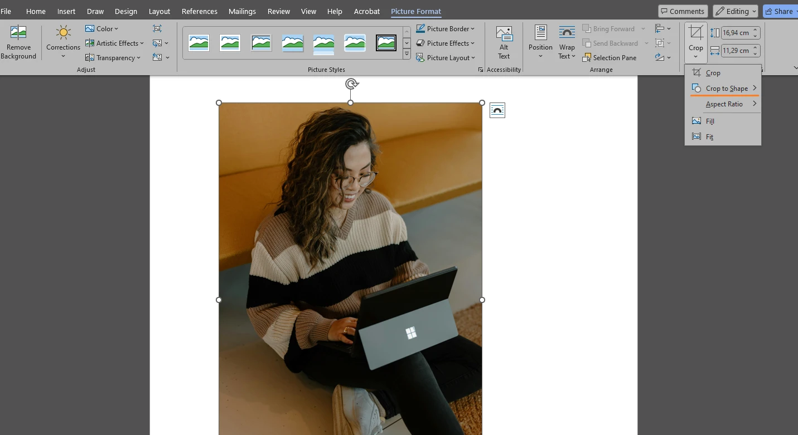Image resolution: width=798 pixels, height=435 pixels.
Task: Open the Artistic Effects menu
Action: pos(114,43)
